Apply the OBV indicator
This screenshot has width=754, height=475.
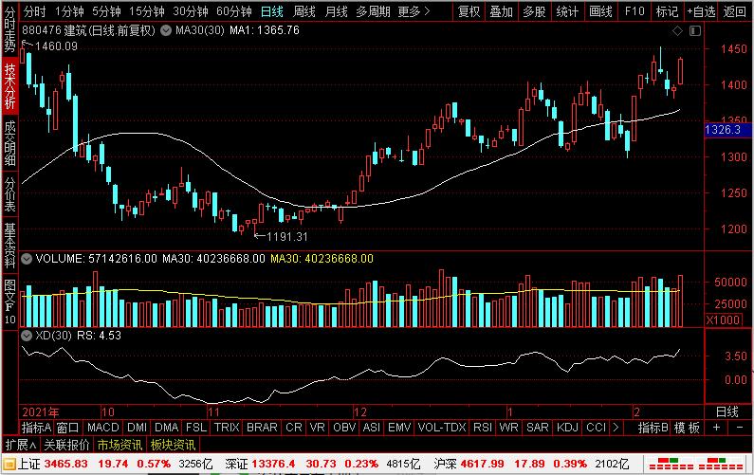tap(344, 428)
